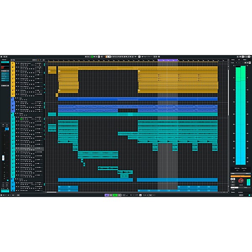Switch to the Meter tab at top right
Image resolution: width=252 pixels, height=252 pixels.
coord(245,60)
